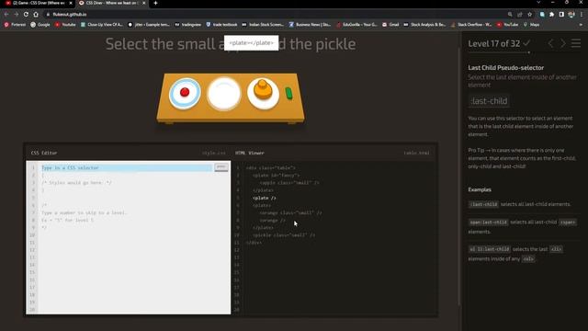Viewport: 588px width, 331px height.
Task: Go to the previous level arrow
Action: [550, 43]
